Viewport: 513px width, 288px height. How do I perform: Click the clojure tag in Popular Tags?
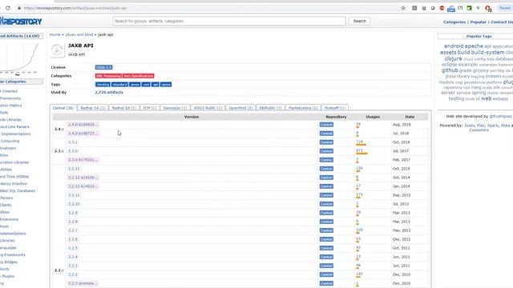click(453, 58)
